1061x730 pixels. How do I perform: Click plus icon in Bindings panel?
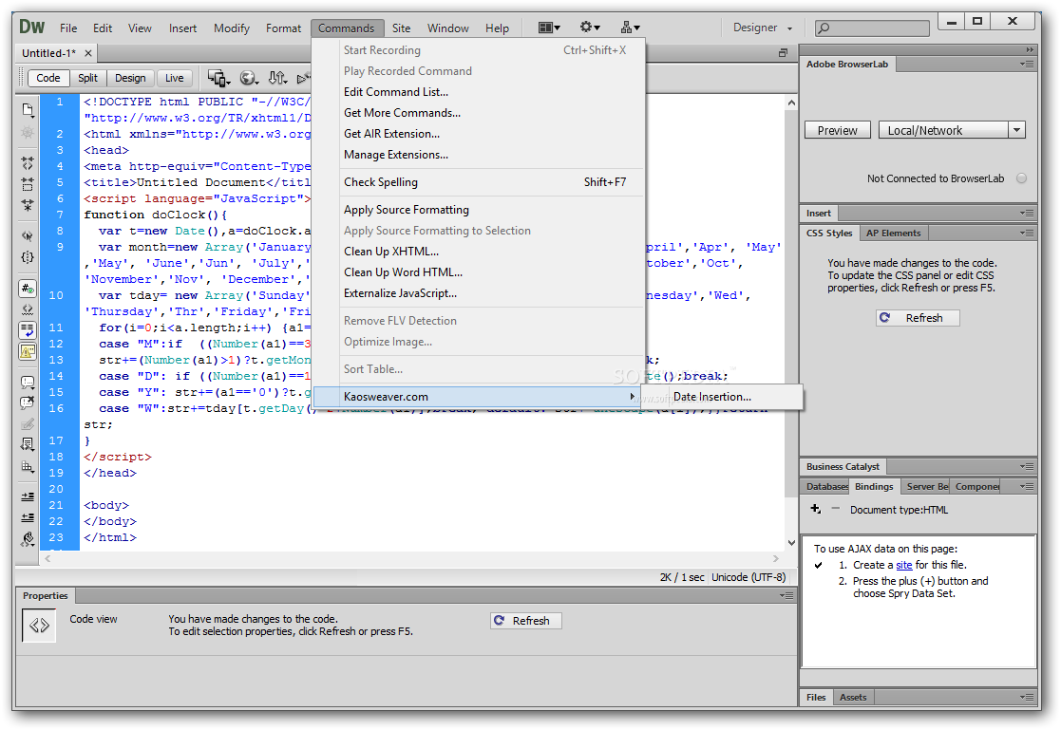(815, 509)
